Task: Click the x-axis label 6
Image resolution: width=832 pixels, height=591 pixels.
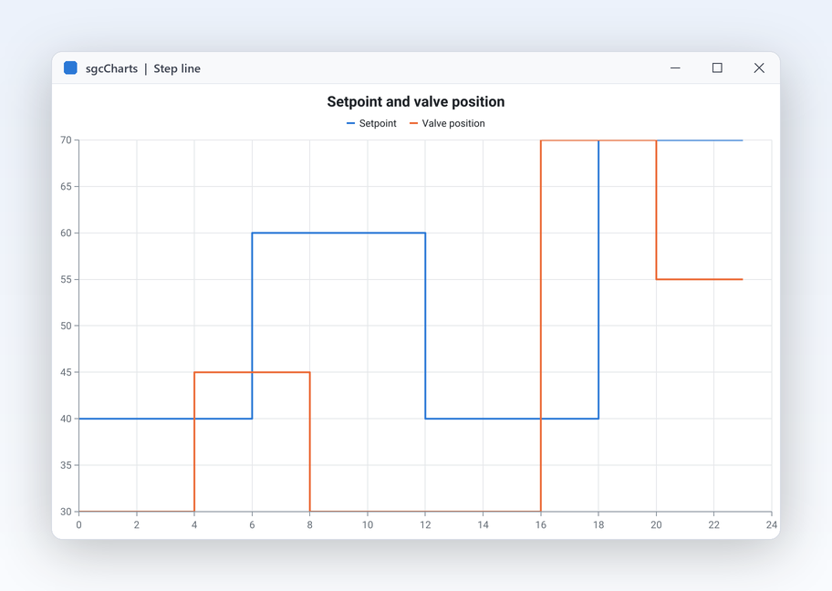Action: point(252,524)
